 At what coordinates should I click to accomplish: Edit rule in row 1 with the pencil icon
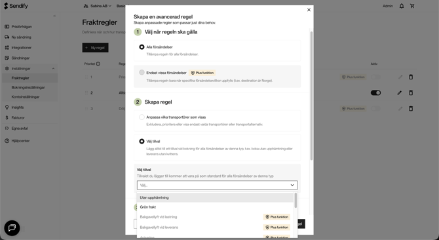coord(400,77)
